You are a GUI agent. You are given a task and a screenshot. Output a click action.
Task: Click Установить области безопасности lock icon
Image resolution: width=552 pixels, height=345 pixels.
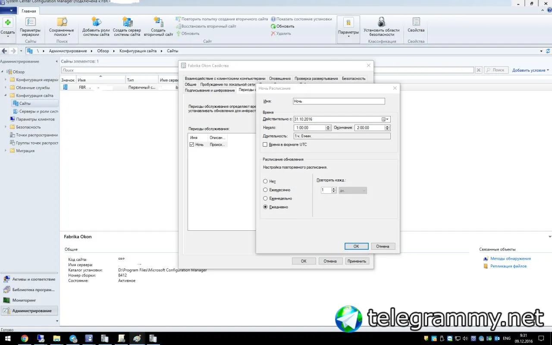(x=381, y=27)
